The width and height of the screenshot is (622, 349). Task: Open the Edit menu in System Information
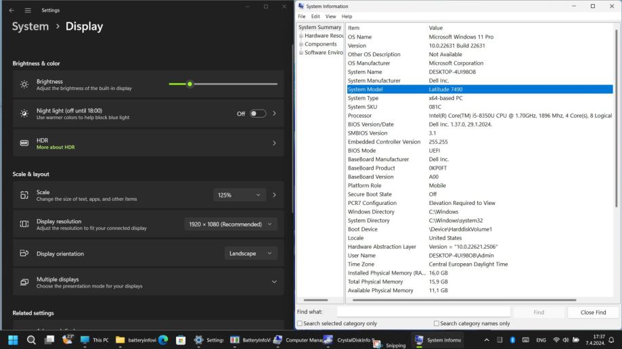point(315,17)
